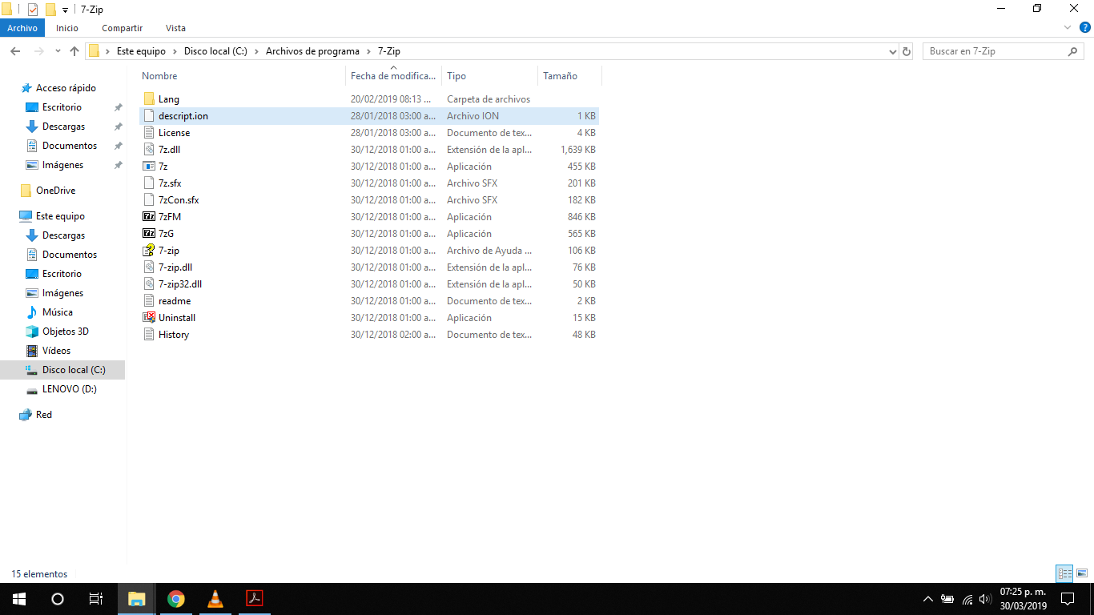The width and height of the screenshot is (1094, 615).
Task: Open VLC media player from the taskbar
Action: [215, 599]
